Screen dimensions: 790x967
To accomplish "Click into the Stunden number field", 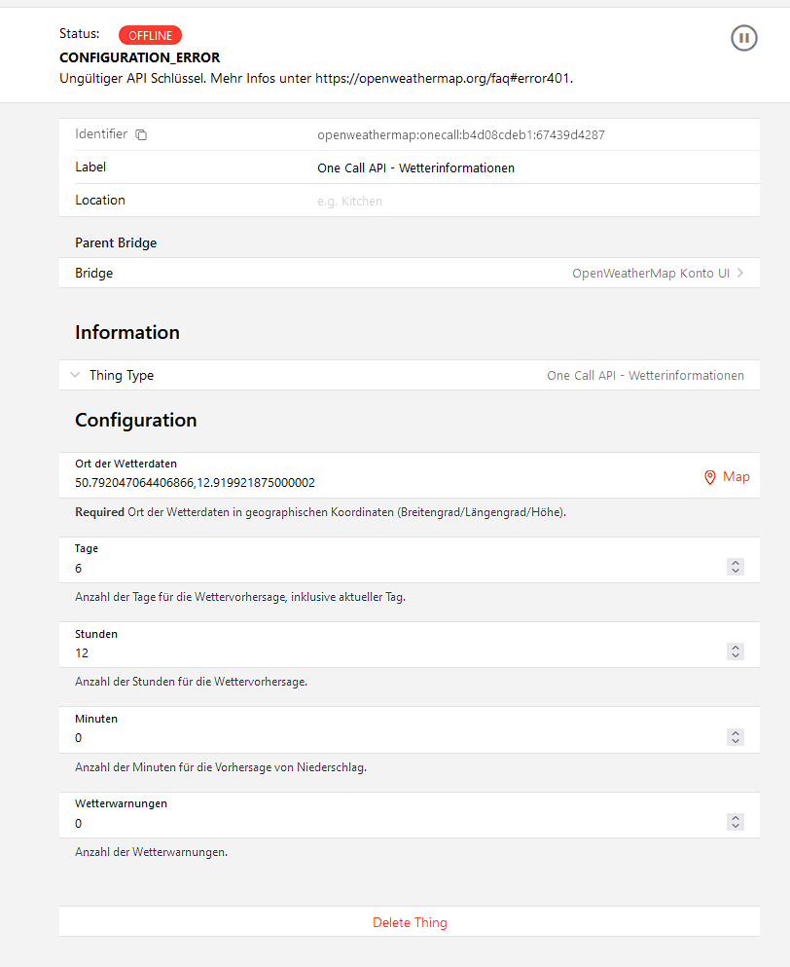I will 389,653.
